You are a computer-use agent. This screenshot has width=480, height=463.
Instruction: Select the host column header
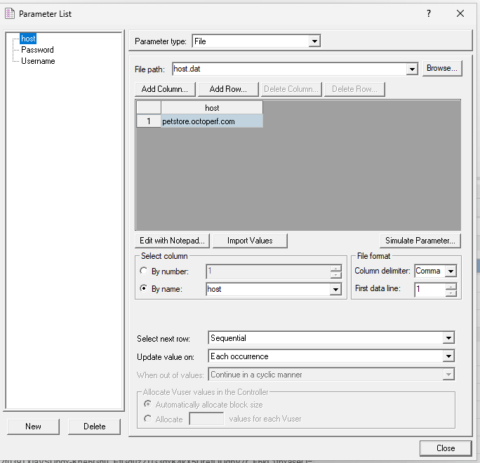pyautogui.click(x=212, y=108)
